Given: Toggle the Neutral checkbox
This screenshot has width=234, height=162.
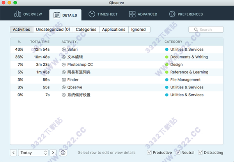Looking at the screenshot, I should [x=178, y=153].
